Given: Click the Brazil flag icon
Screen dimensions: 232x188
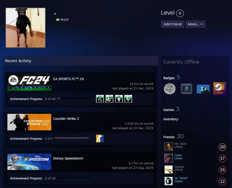Looking at the screenshot, I should tap(58, 20).
